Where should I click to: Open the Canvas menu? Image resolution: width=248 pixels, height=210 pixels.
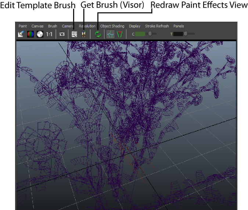[x=37, y=26]
